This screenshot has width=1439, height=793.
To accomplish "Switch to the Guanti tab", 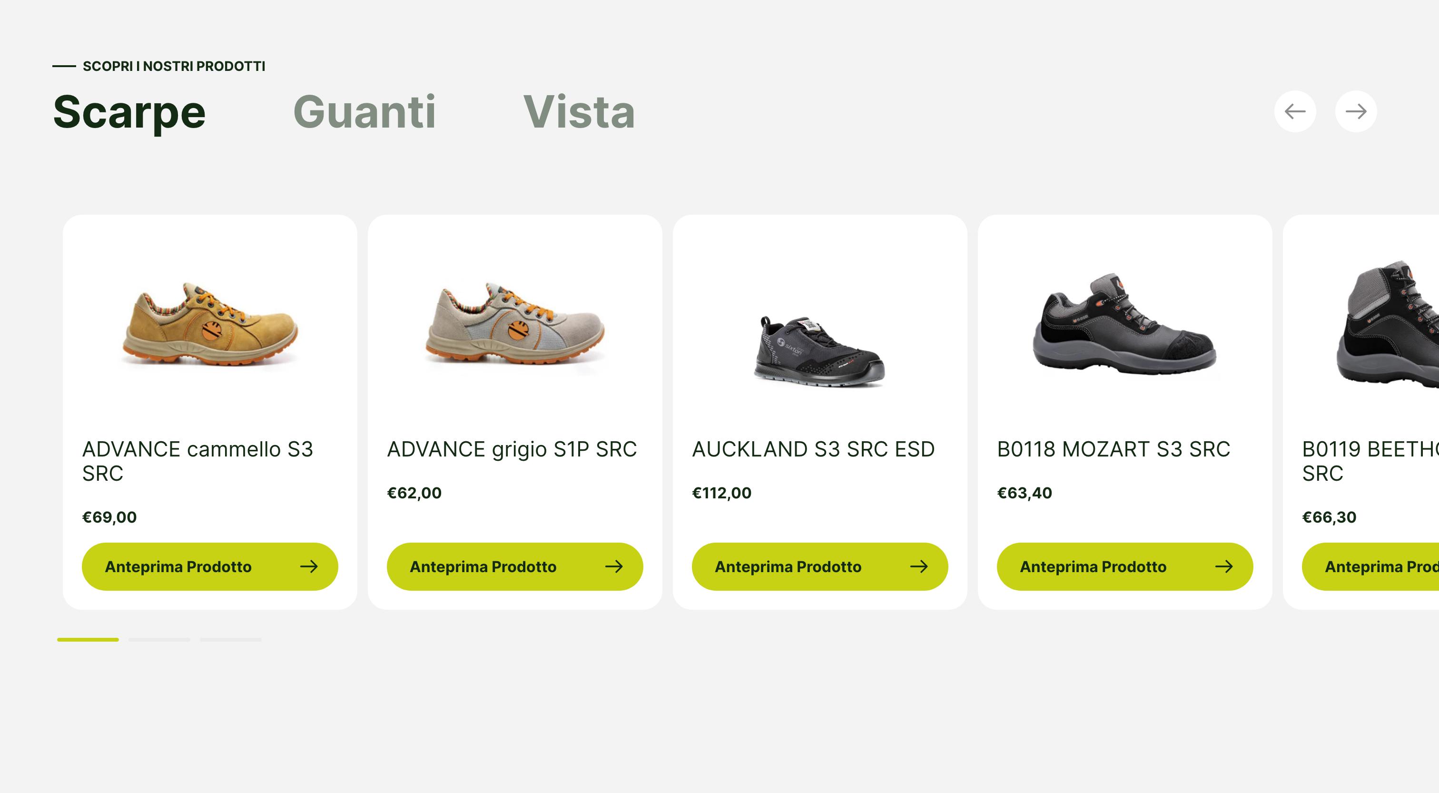I will 364,112.
